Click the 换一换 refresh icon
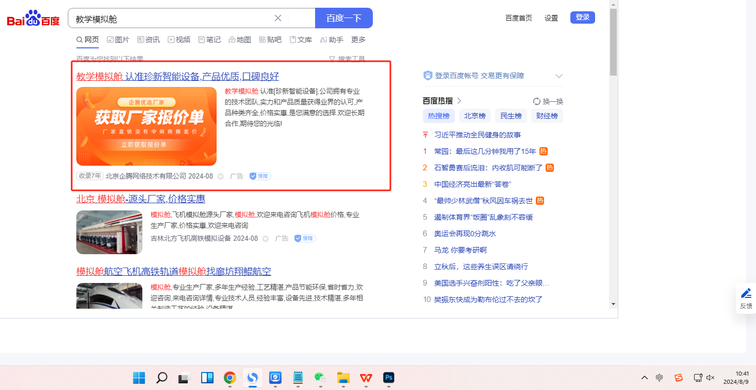 click(537, 101)
